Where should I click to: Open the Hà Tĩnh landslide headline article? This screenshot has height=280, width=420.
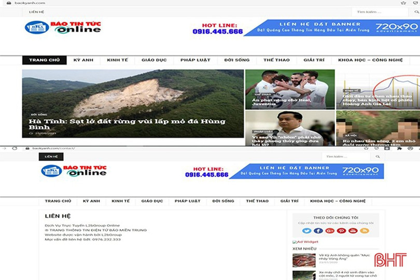click(127, 124)
